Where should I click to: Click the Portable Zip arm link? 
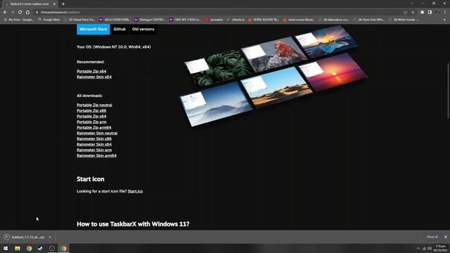point(91,122)
